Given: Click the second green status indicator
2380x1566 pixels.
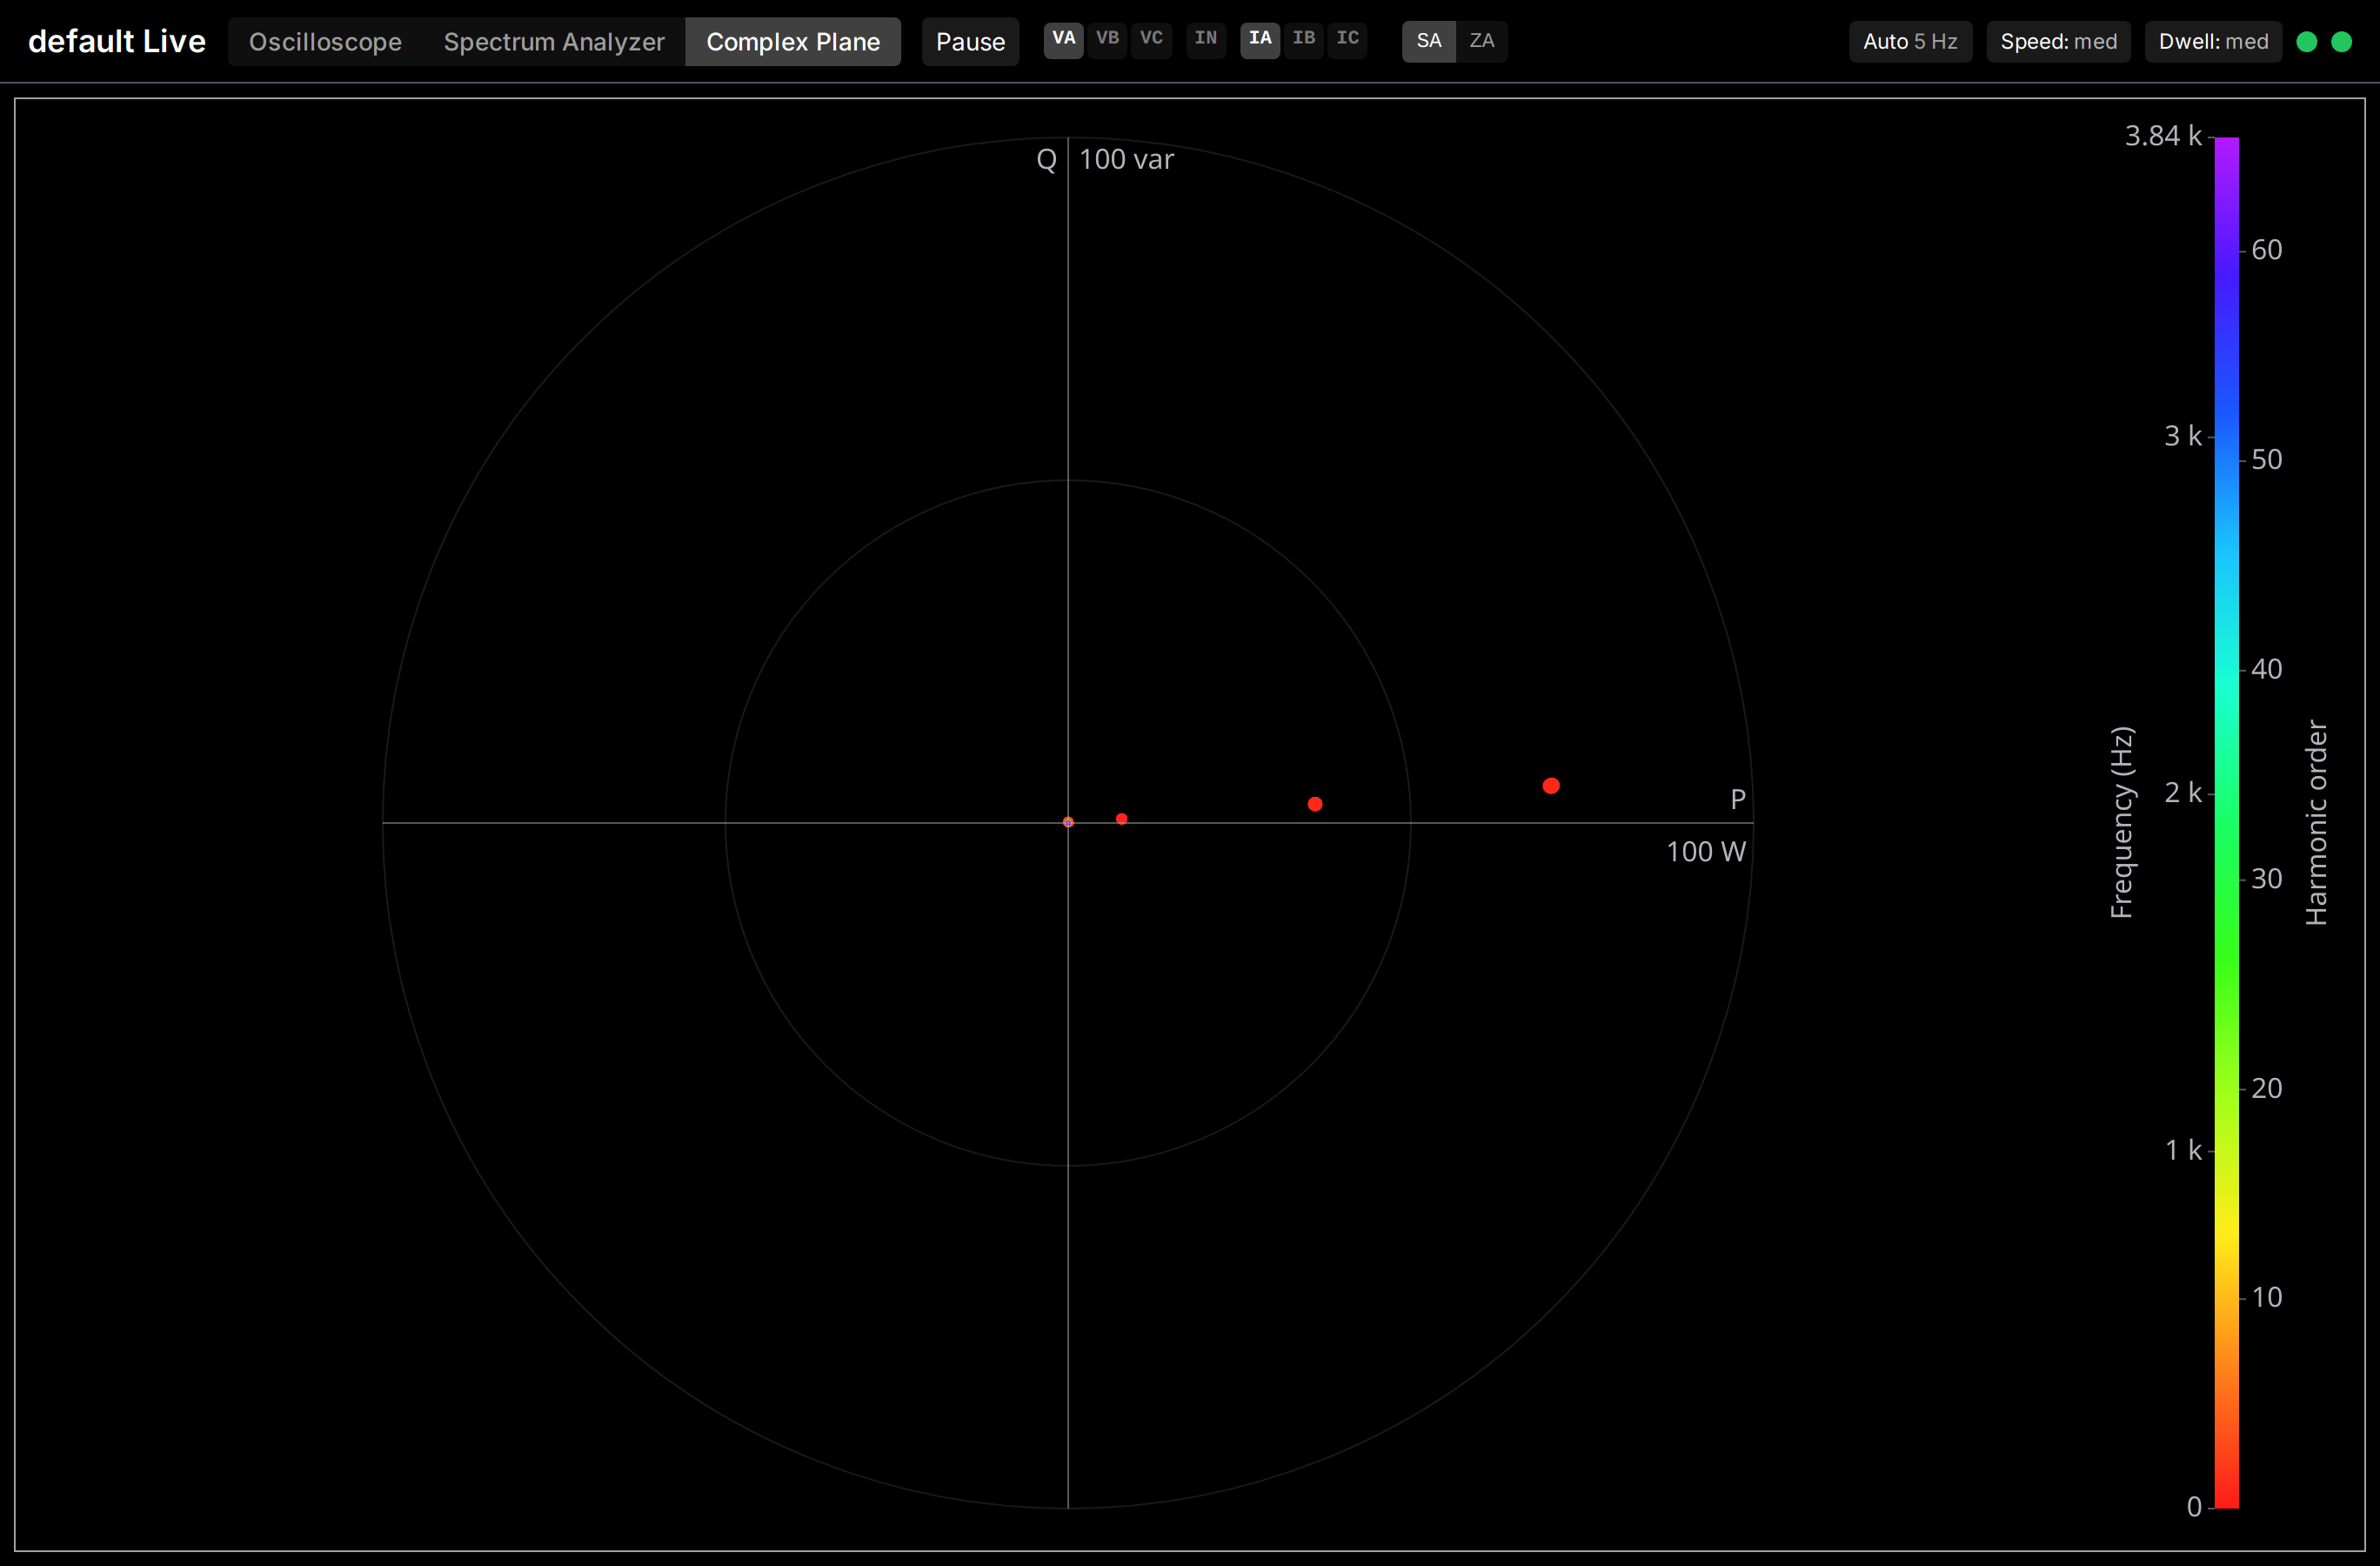Looking at the screenshot, I should (x=2341, y=42).
